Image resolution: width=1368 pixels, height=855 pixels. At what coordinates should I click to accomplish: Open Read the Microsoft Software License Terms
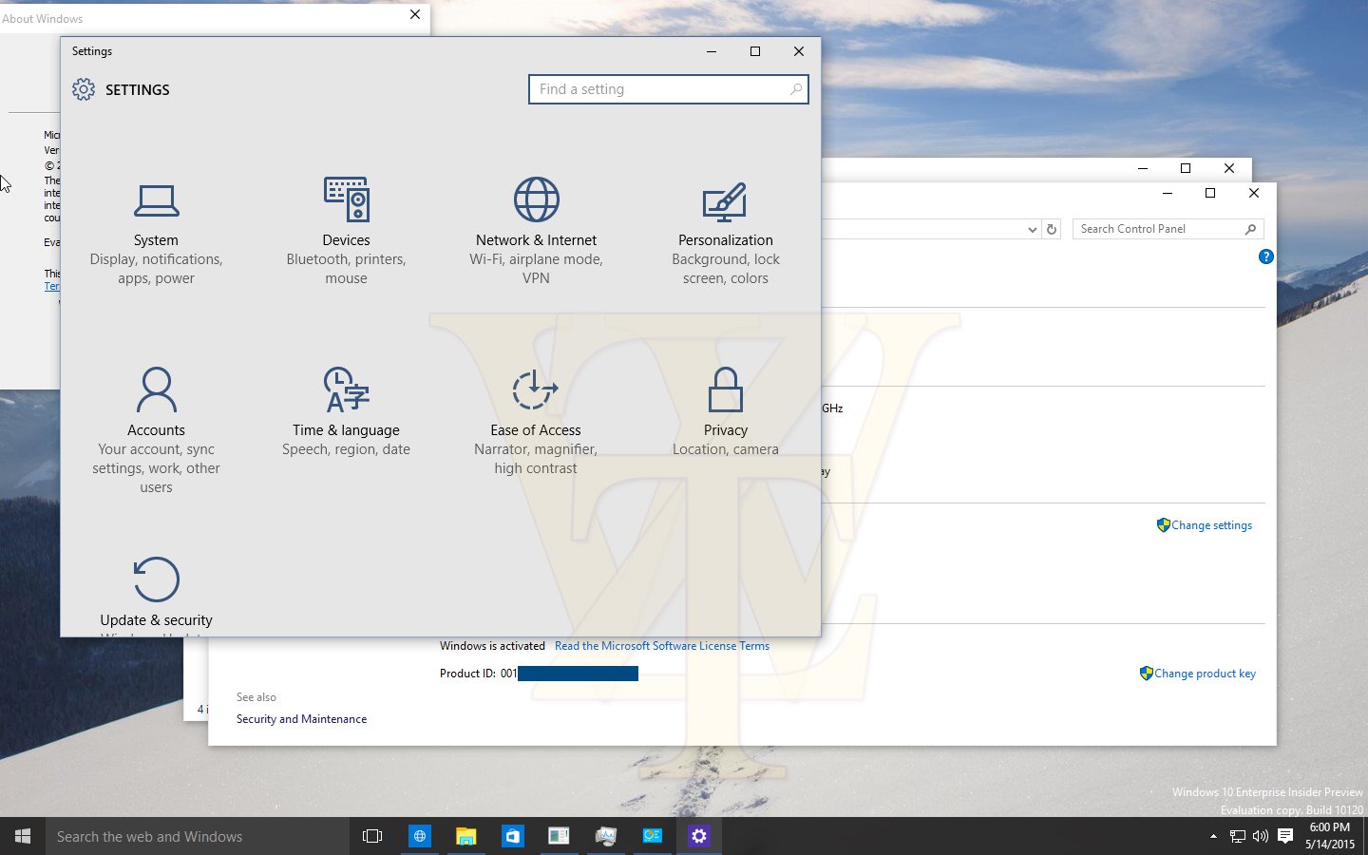tap(662, 646)
